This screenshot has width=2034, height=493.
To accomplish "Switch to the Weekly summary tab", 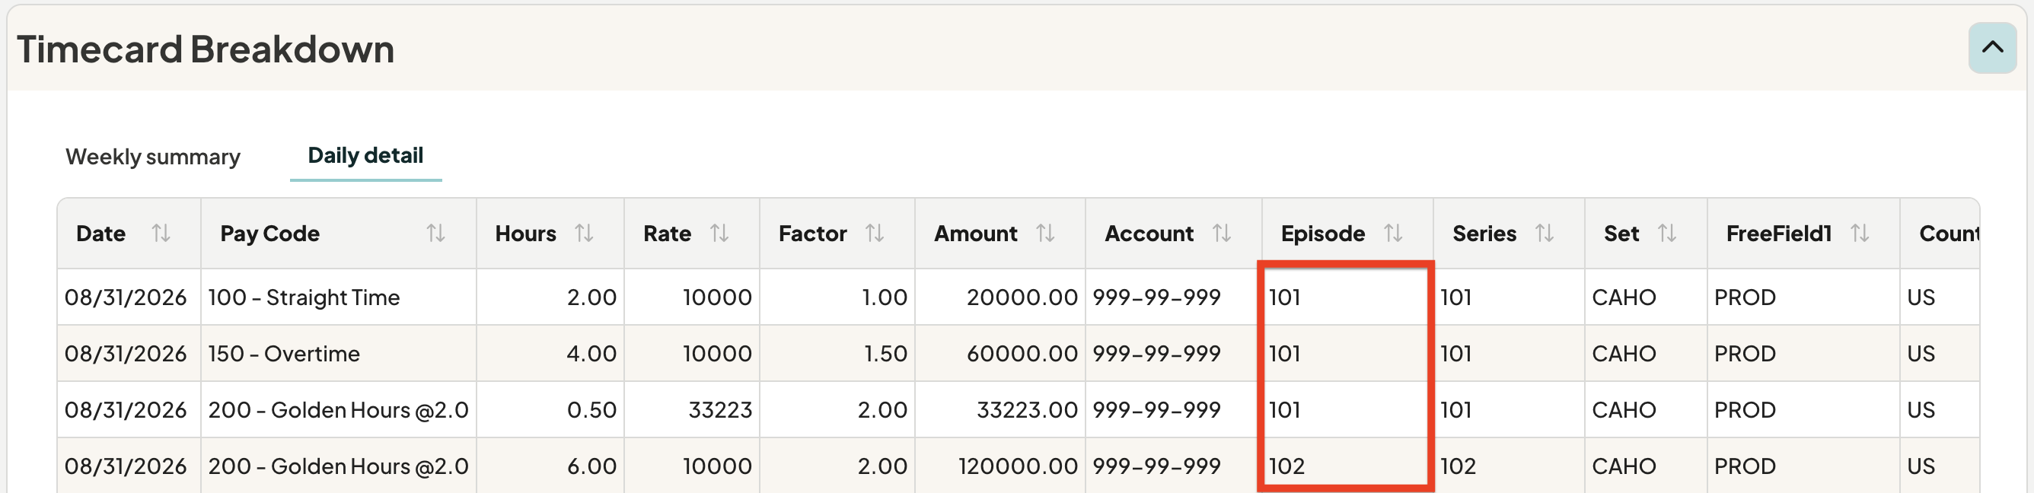I will (x=153, y=156).
